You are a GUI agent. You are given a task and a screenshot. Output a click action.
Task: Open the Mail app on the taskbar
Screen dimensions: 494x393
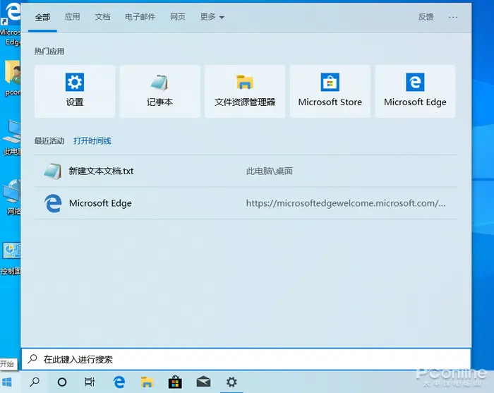203,382
